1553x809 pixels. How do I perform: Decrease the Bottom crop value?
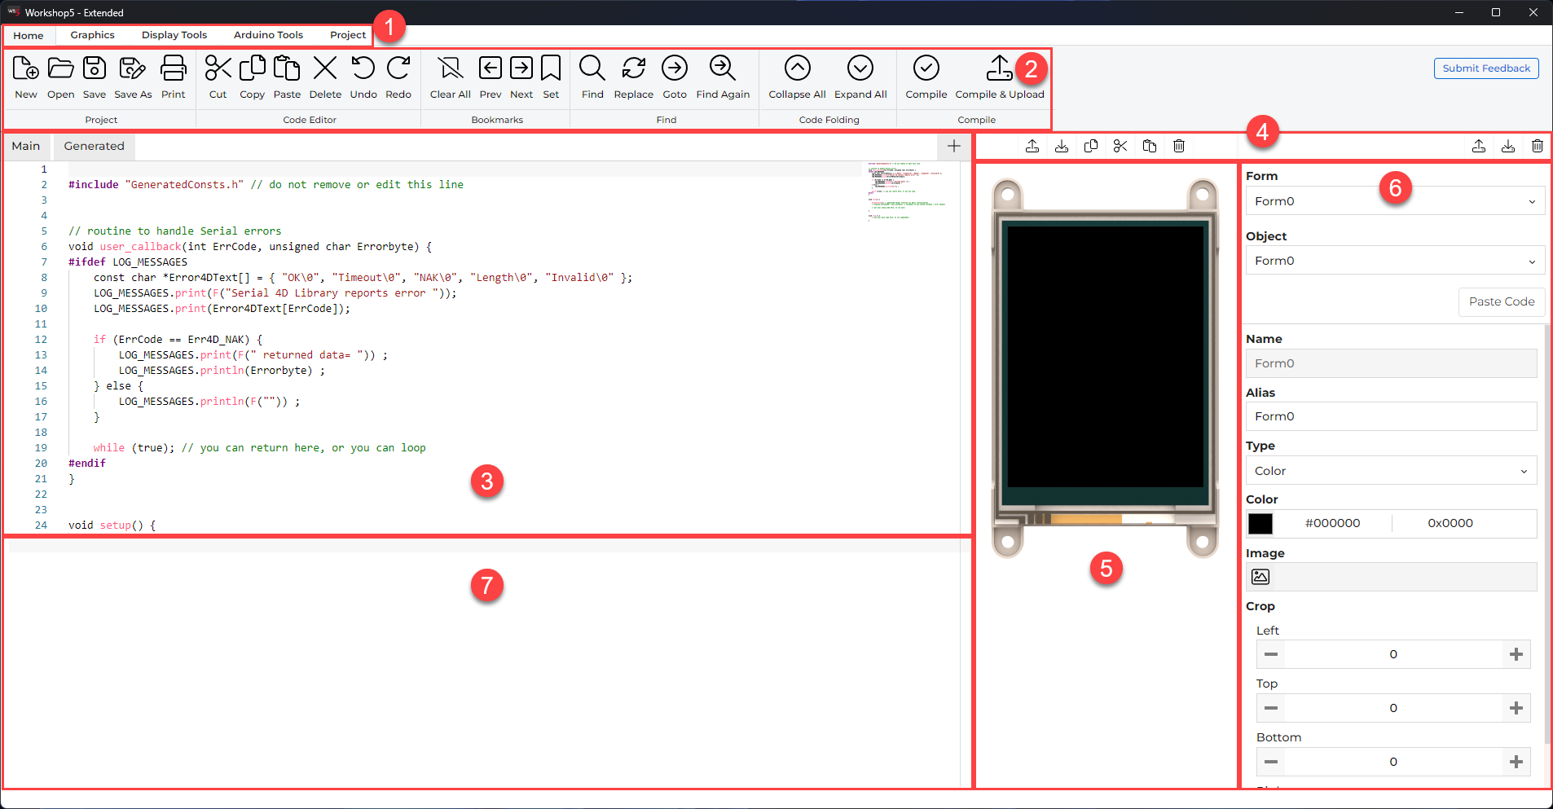coord(1270,762)
